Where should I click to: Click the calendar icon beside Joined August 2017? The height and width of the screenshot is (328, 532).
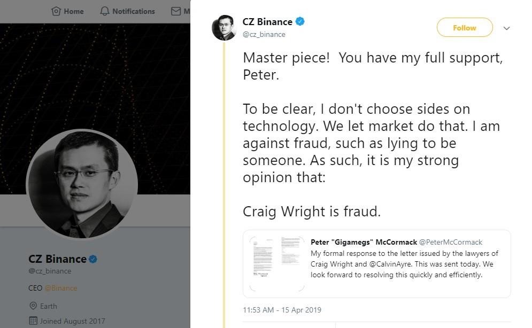point(33,321)
